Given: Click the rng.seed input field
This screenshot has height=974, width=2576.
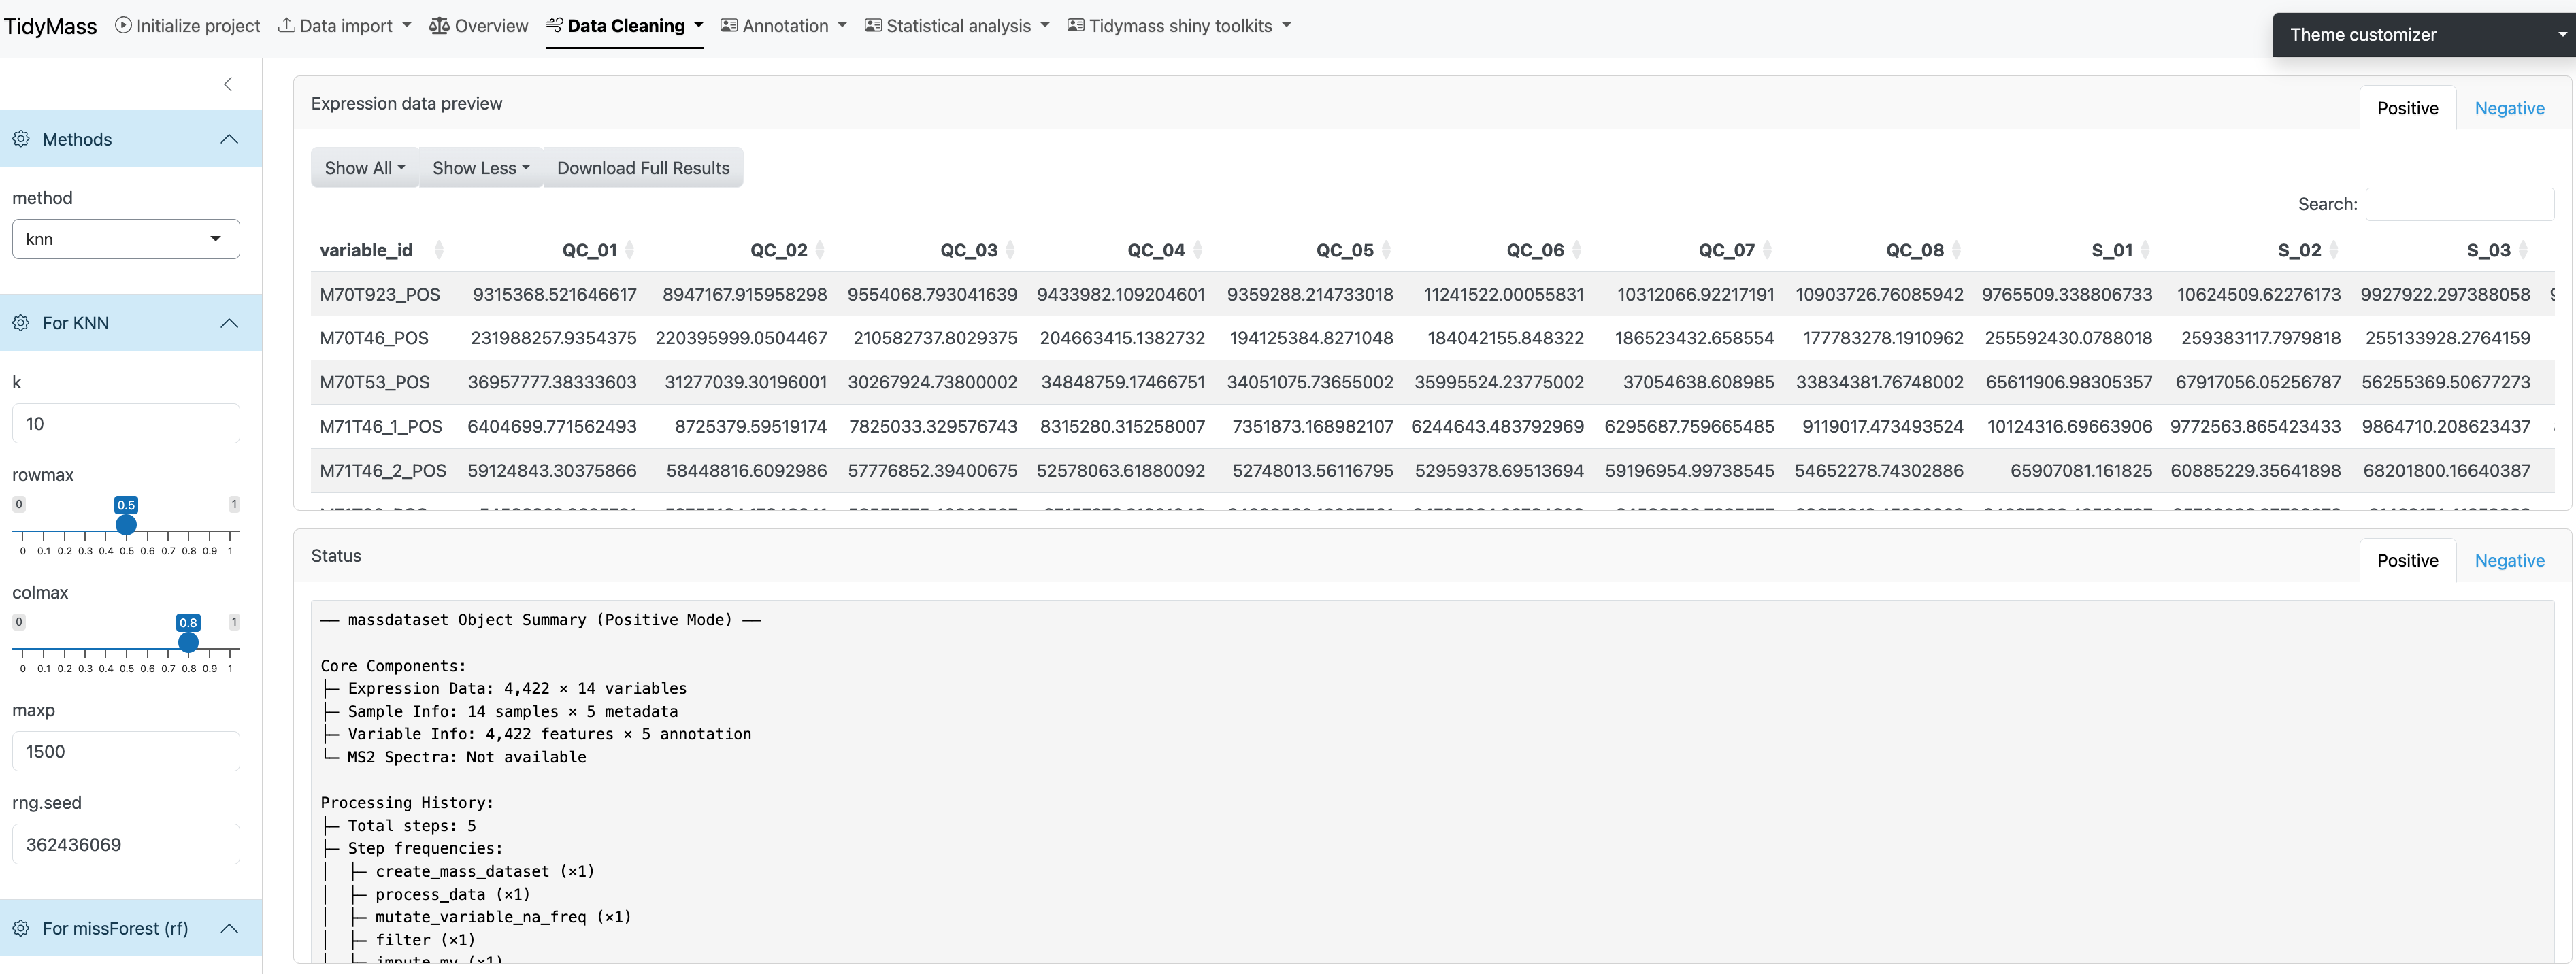Looking at the screenshot, I should [126, 844].
